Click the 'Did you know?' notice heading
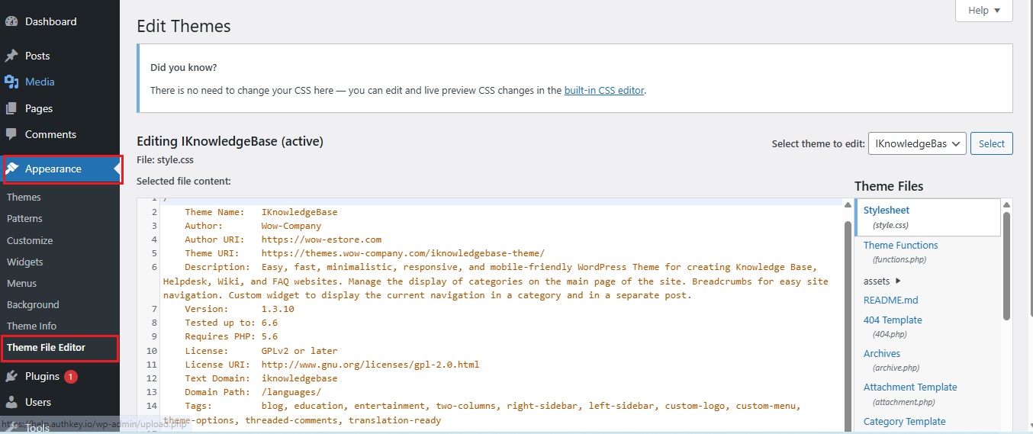The image size is (1033, 434). click(x=183, y=67)
